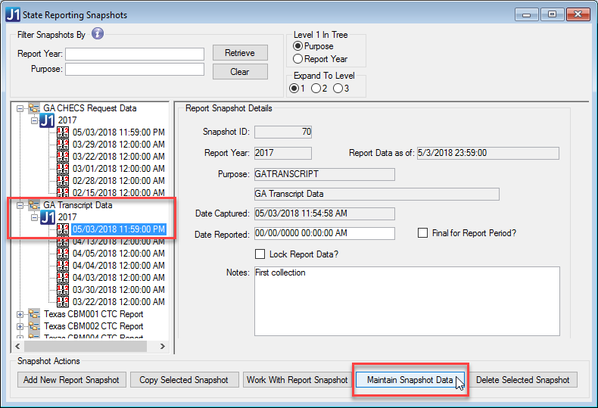Collapse the 2017 node under GA Transcript Data

tap(33, 217)
